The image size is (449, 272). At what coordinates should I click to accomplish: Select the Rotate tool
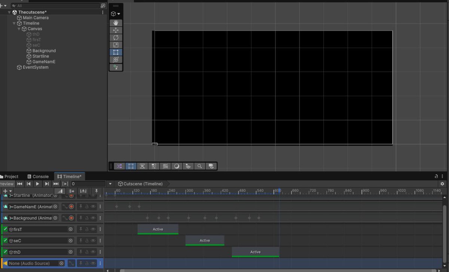pyautogui.click(x=116, y=38)
